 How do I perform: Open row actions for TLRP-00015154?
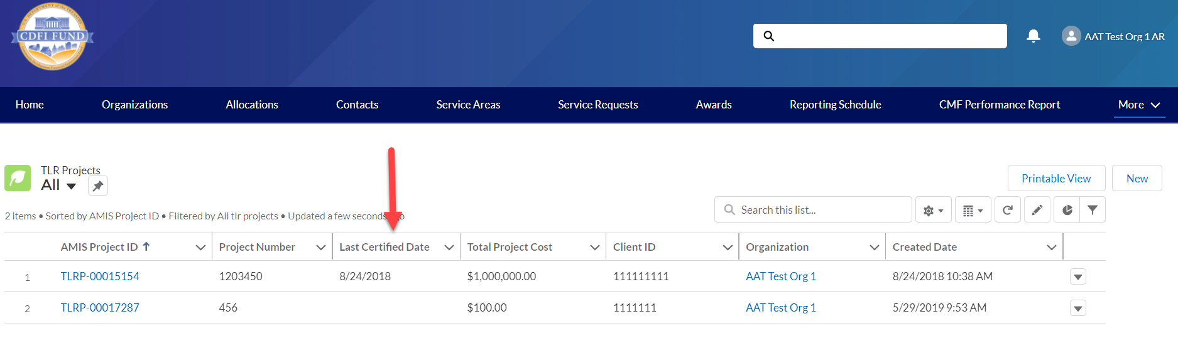[1077, 277]
